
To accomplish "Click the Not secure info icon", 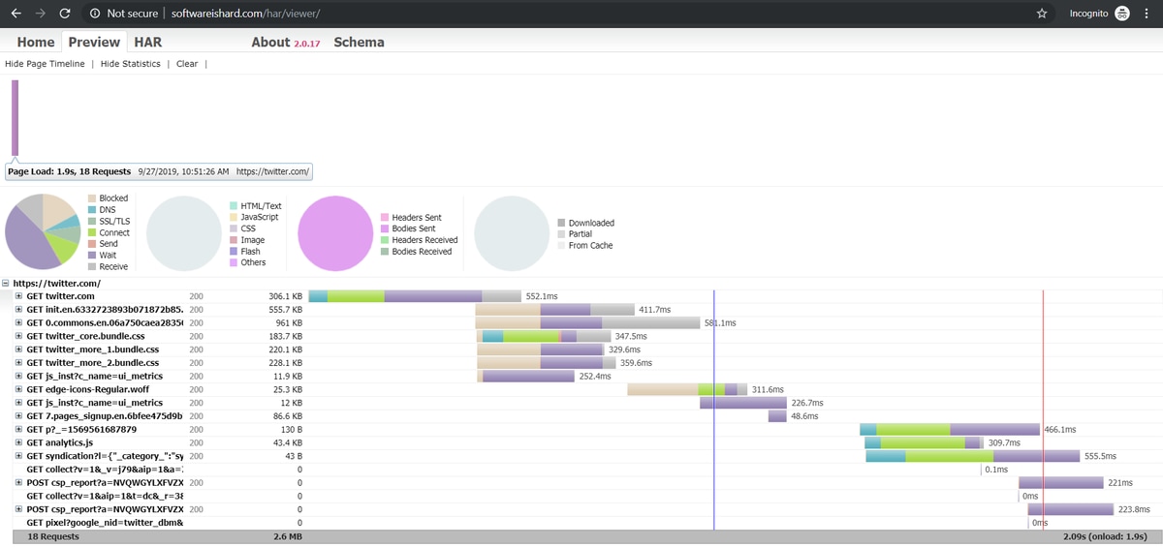I will click(x=95, y=14).
